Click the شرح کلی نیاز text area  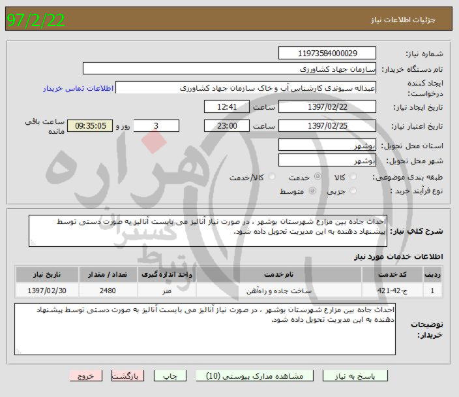pos(208,230)
